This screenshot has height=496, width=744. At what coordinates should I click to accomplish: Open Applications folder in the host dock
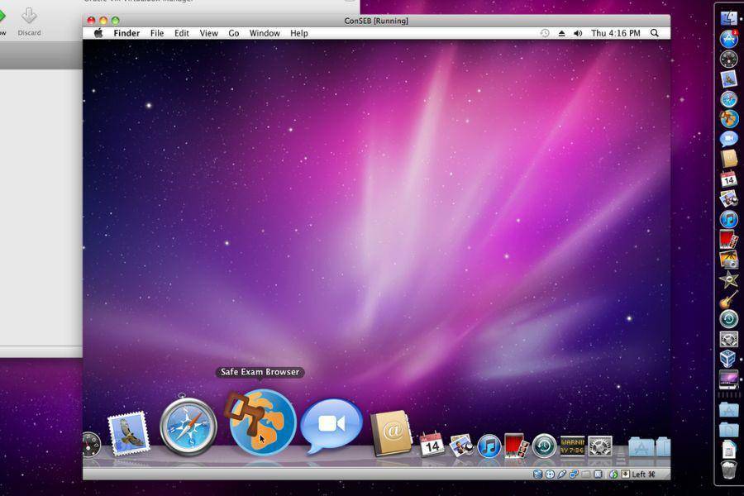click(x=729, y=408)
